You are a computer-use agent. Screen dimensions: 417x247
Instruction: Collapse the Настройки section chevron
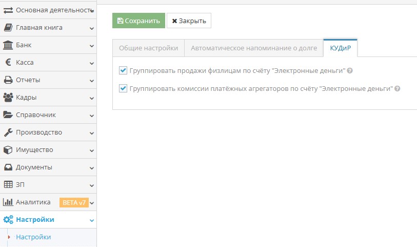click(x=92, y=220)
